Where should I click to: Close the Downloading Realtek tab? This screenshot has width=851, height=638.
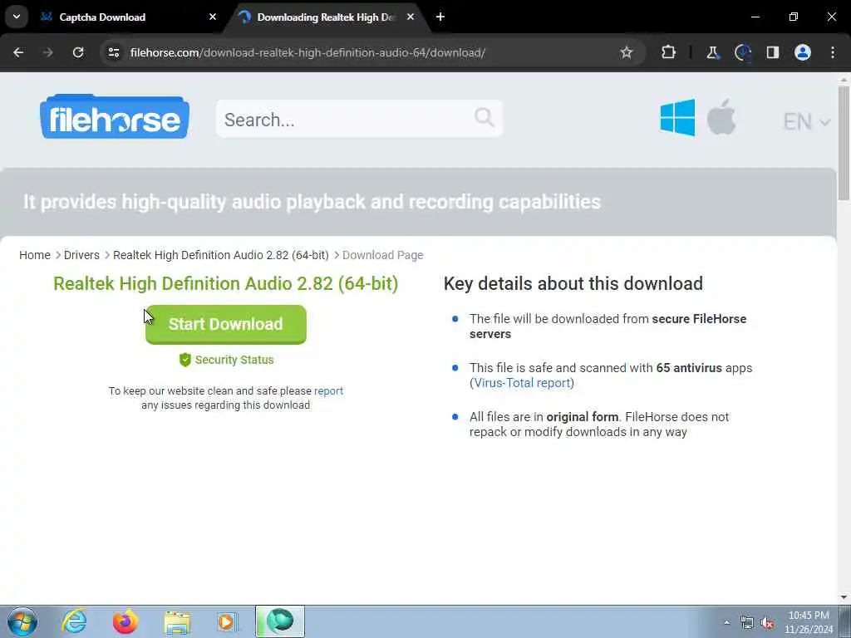click(411, 17)
